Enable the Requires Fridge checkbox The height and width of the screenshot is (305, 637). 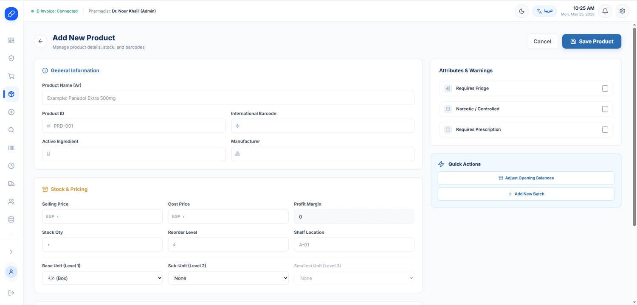pyautogui.click(x=605, y=89)
